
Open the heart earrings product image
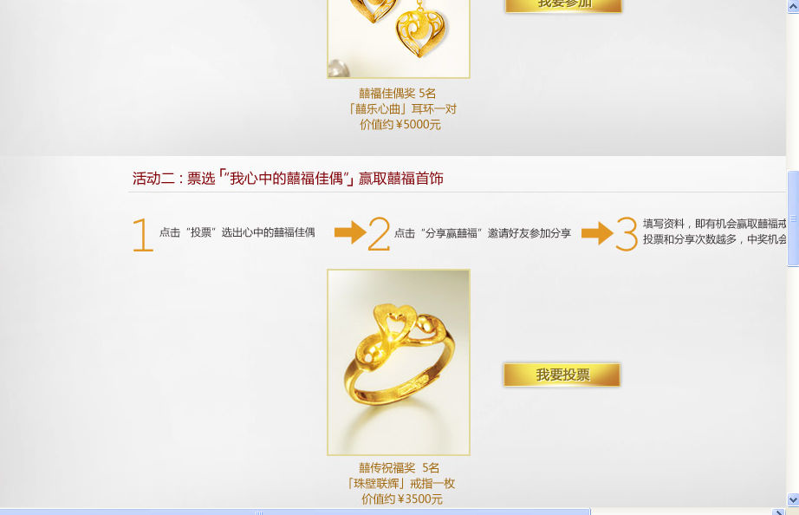pyautogui.click(x=399, y=39)
